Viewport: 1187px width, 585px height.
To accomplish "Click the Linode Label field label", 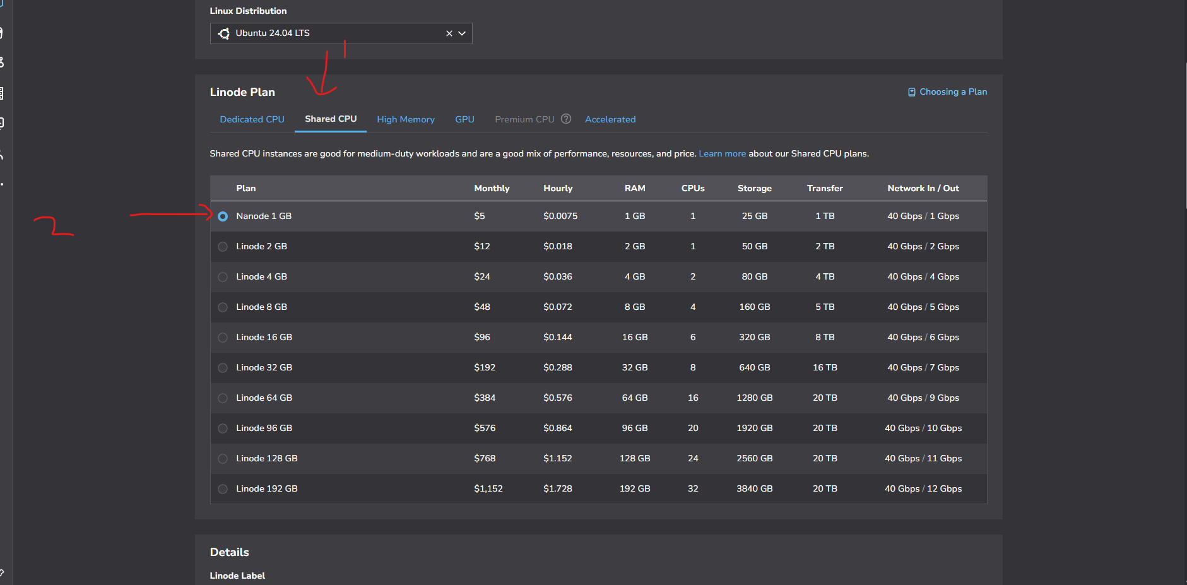I will (x=237, y=576).
